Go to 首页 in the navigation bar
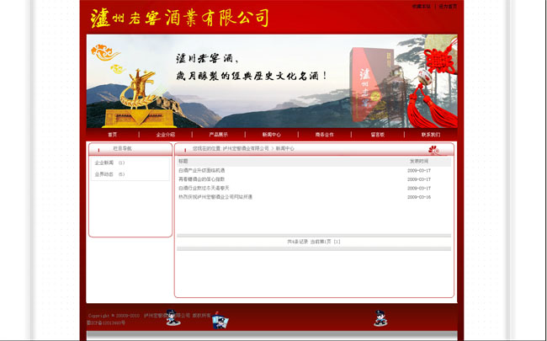The height and width of the screenshot is (341, 547). (x=112, y=135)
